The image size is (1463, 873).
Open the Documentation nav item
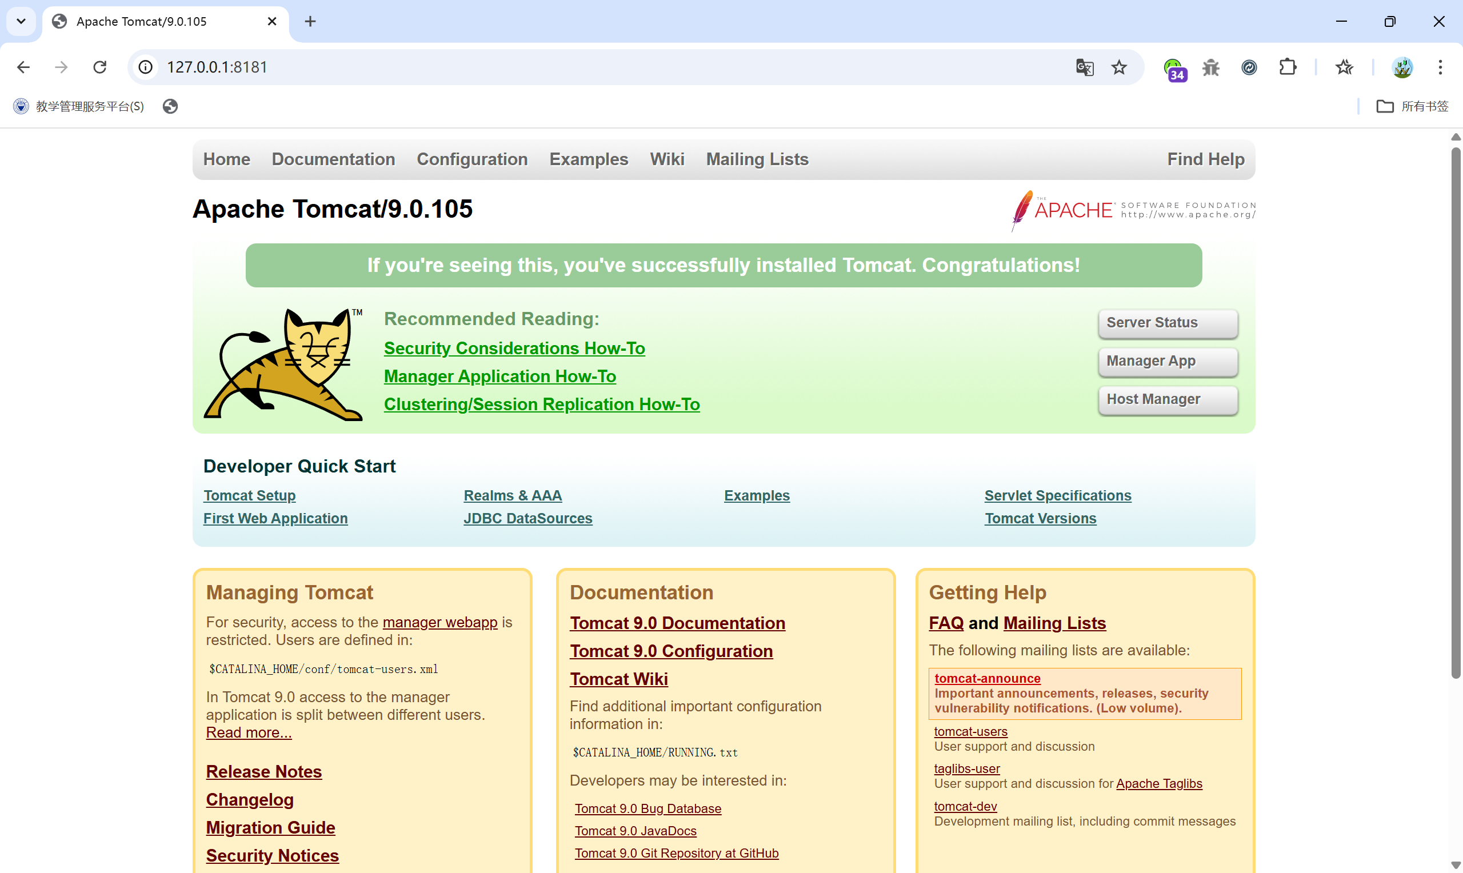pyautogui.click(x=333, y=159)
